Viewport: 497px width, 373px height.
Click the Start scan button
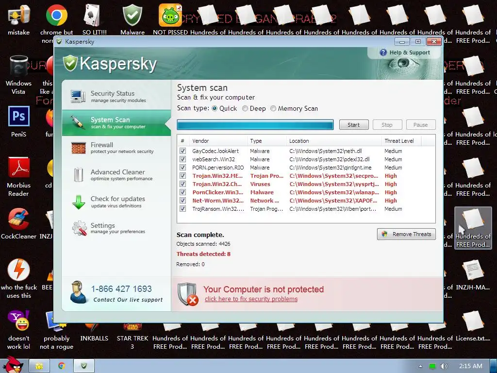354,125
